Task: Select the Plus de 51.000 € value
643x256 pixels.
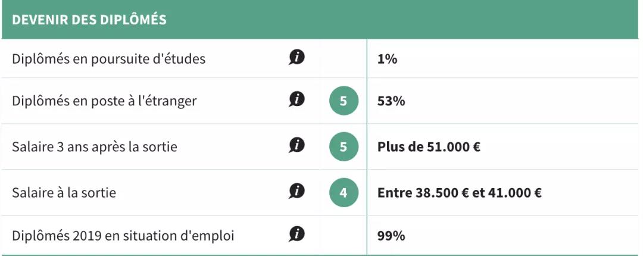Action: (x=429, y=146)
